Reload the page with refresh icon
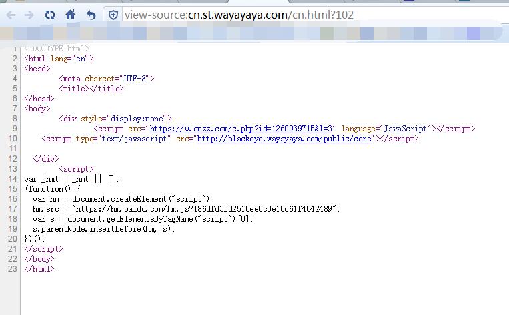Image resolution: width=509 pixels, height=315 pixels. click(50, 15)
